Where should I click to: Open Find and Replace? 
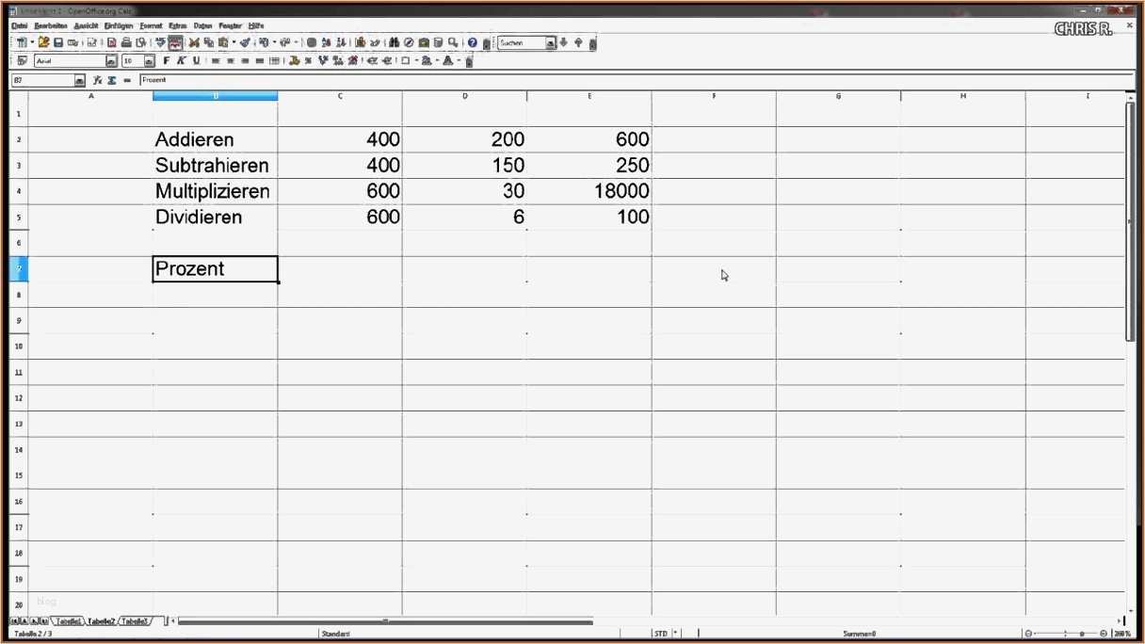tap(393, 42)
